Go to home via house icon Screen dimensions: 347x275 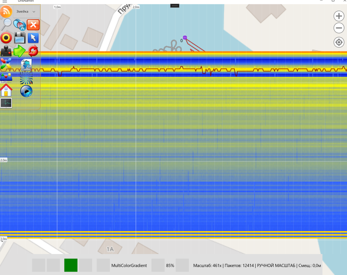[6, 90]
